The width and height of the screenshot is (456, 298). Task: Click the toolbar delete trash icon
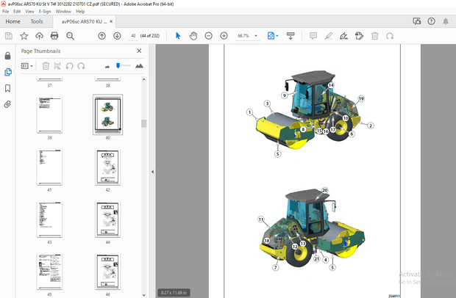coord(375,36)
